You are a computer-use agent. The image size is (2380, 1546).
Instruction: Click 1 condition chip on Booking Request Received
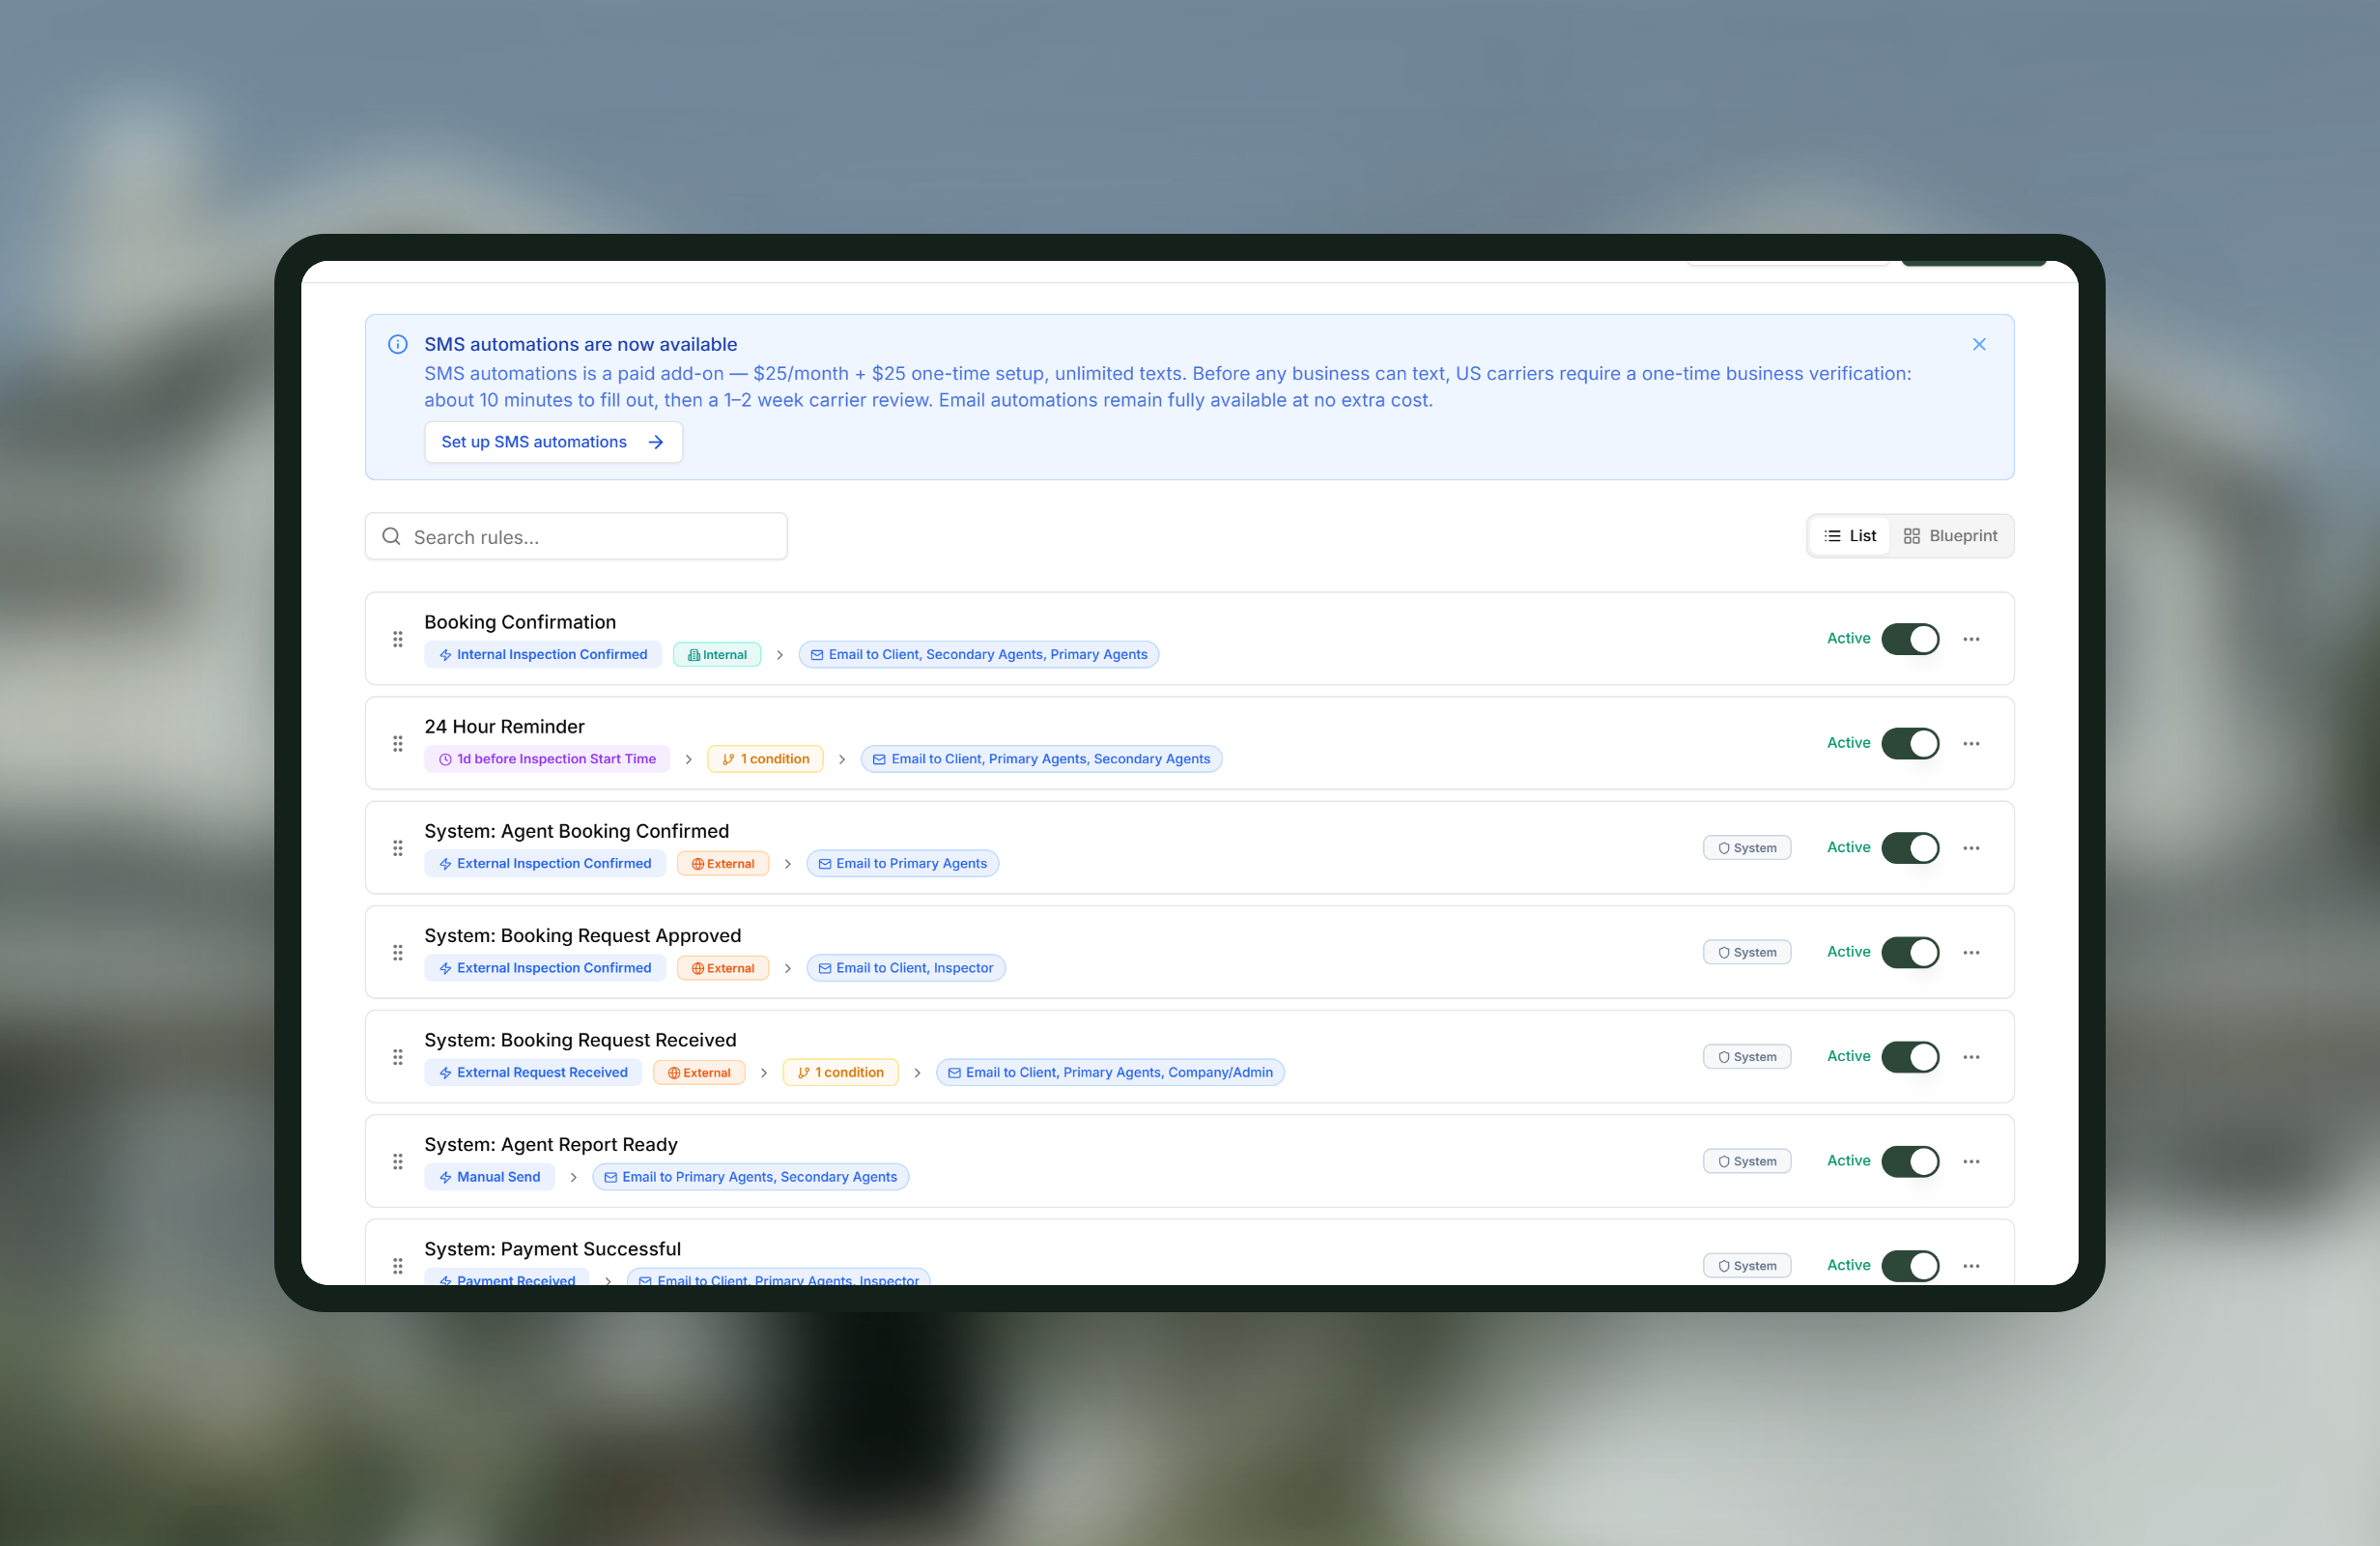point(840,1073)
